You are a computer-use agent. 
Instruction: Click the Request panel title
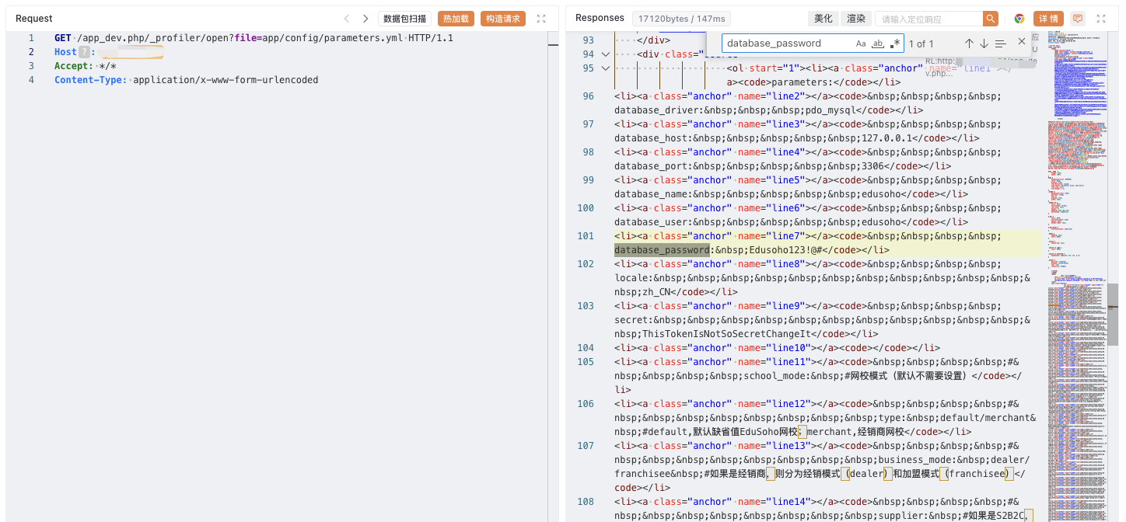[34, 19]
